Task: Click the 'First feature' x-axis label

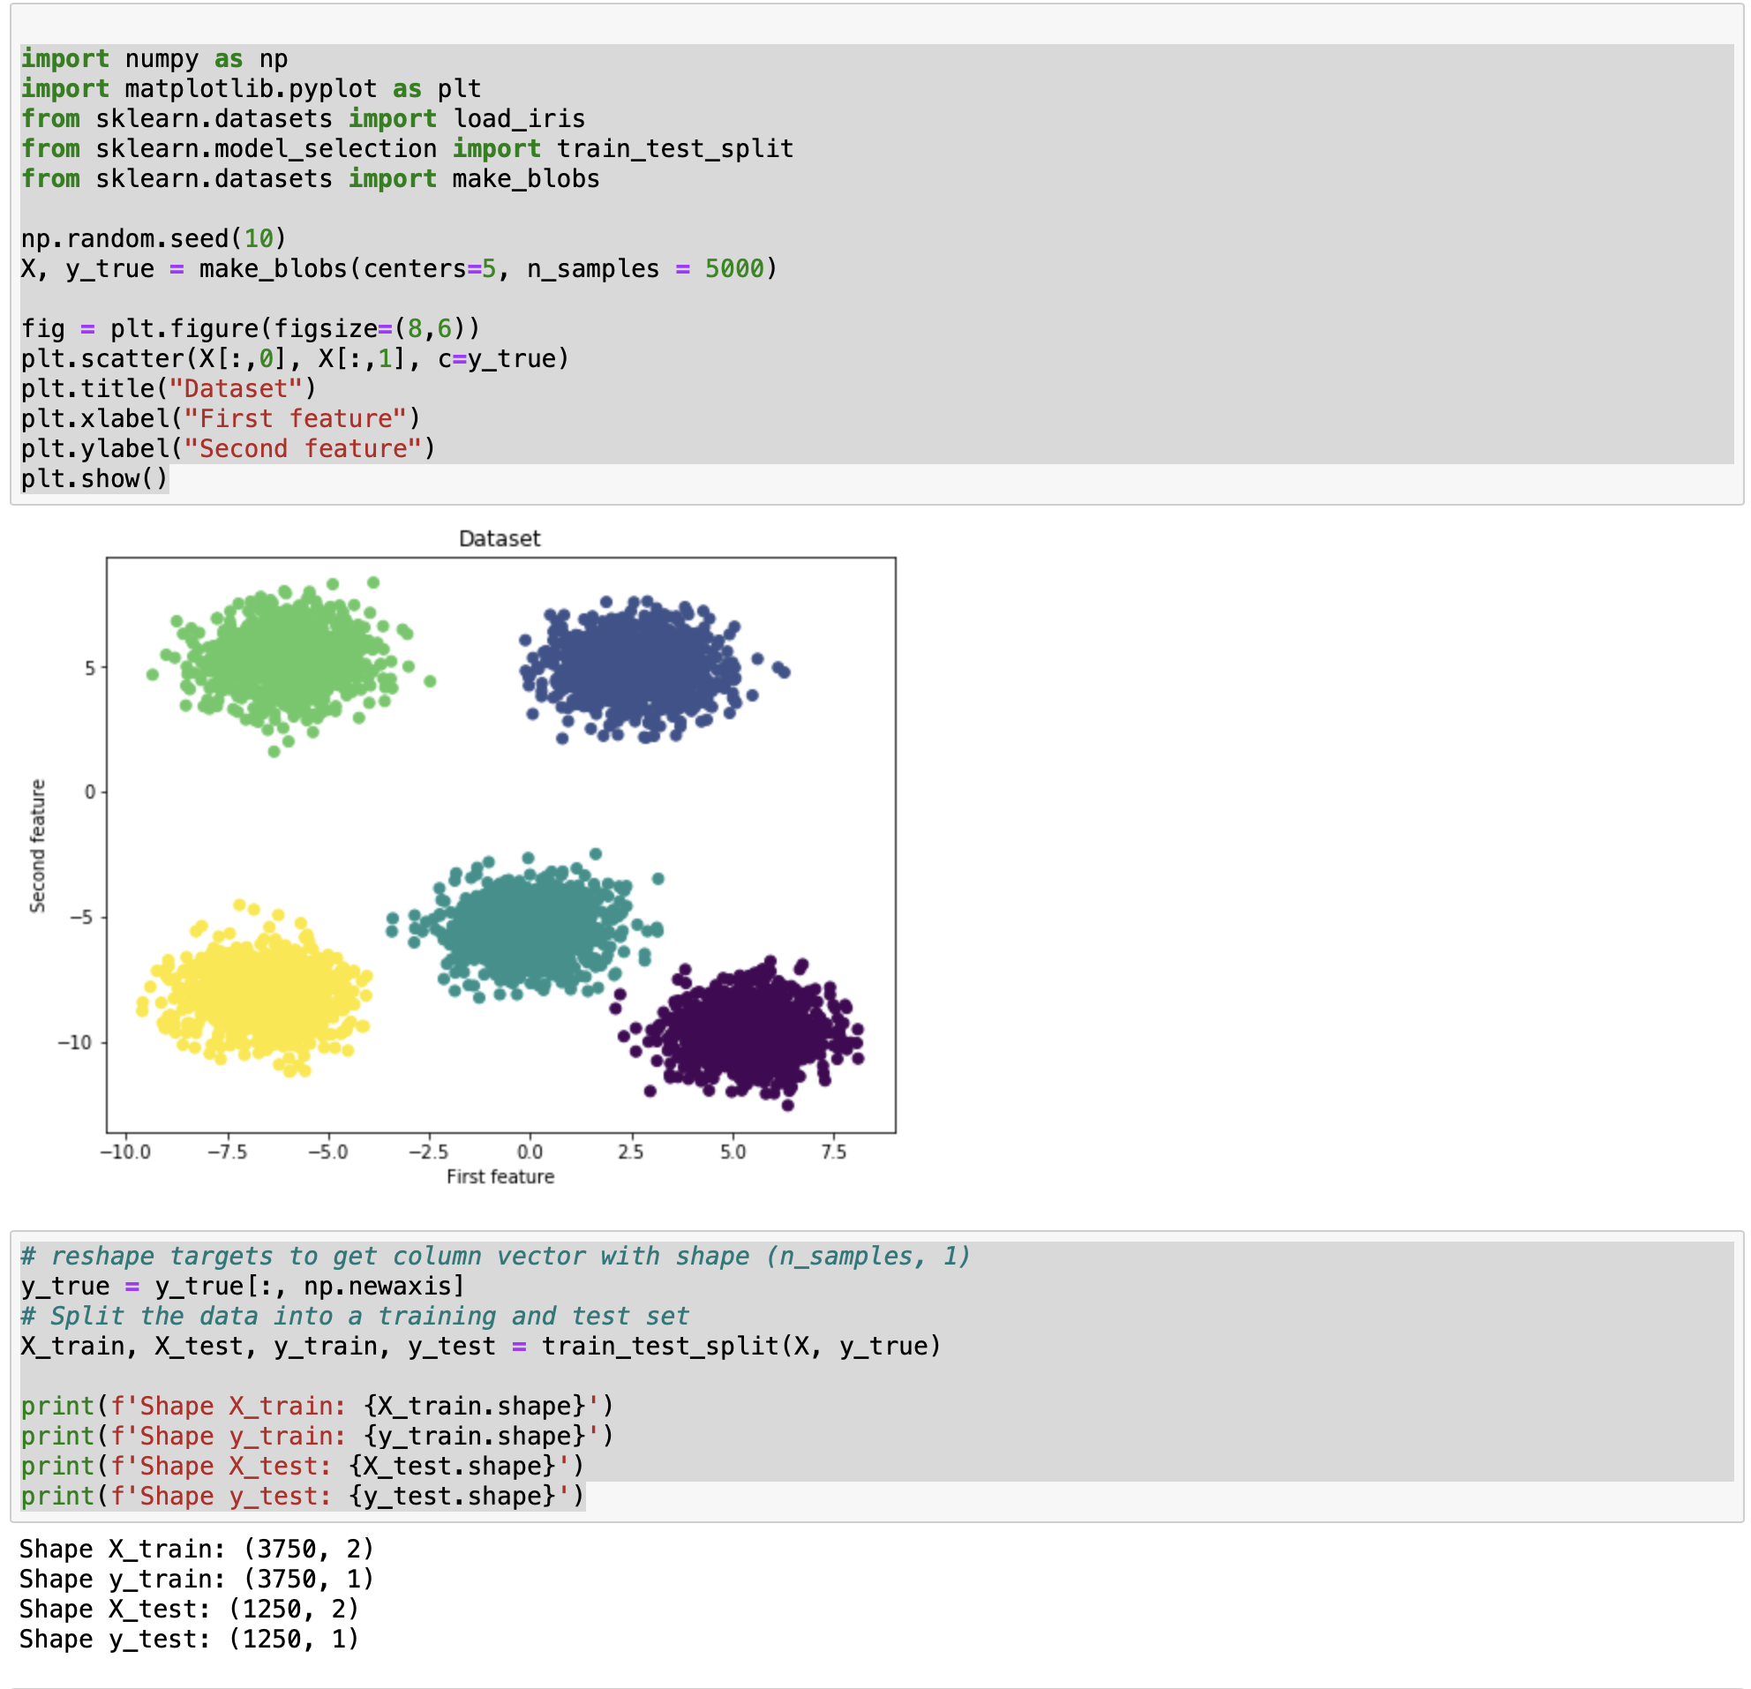Action: (x=500, y=1176)
